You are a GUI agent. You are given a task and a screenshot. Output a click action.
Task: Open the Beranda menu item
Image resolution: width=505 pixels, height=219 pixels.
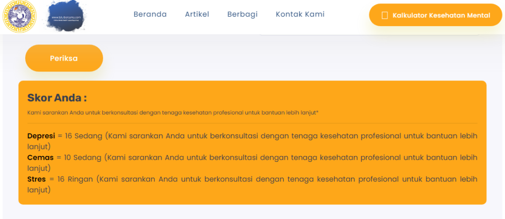click(x=150, y=14)
